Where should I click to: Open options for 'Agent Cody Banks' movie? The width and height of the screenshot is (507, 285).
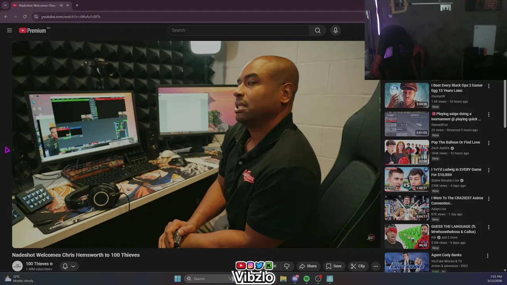tap(488, 256)
